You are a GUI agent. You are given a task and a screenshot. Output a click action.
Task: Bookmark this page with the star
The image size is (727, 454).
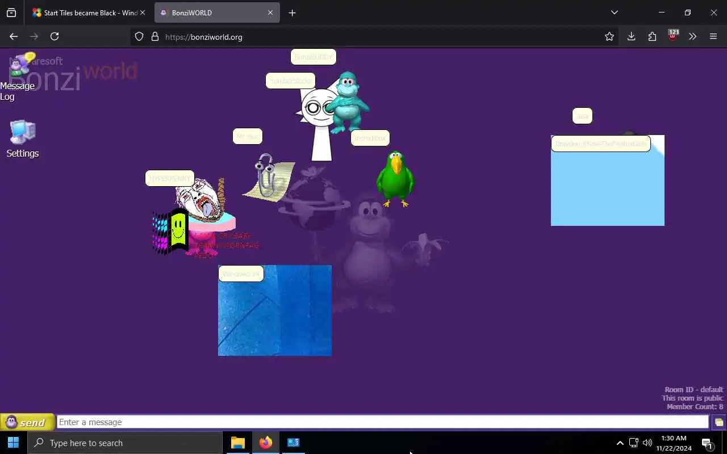(609, 36)
